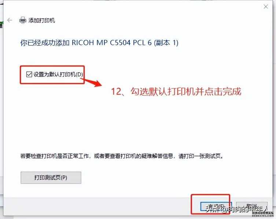Click the red arrow annotation
The height and width of the screenshot is (219, 276).
(x=92, y=82)
